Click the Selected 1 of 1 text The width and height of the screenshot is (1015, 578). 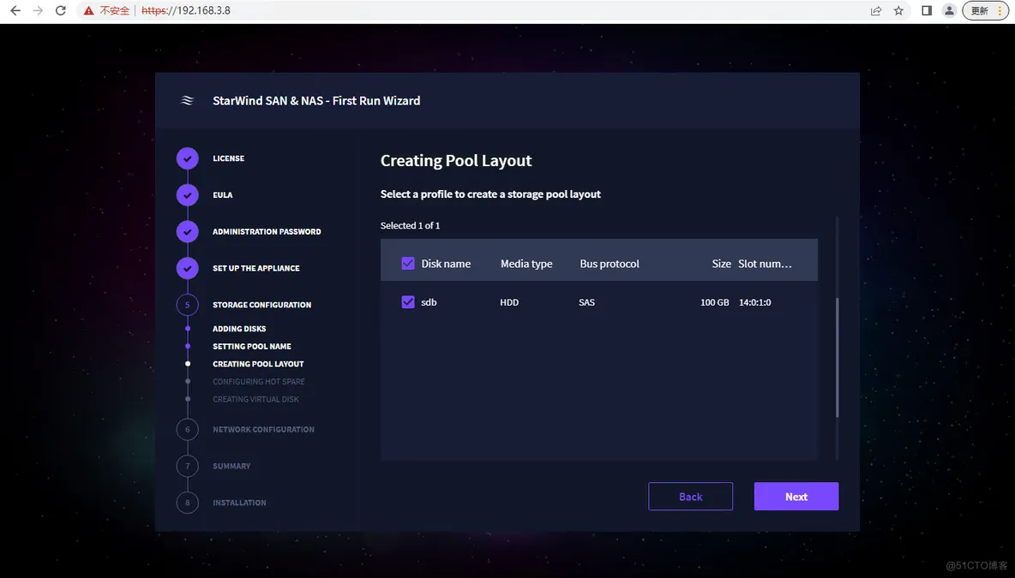pos(410,226)
